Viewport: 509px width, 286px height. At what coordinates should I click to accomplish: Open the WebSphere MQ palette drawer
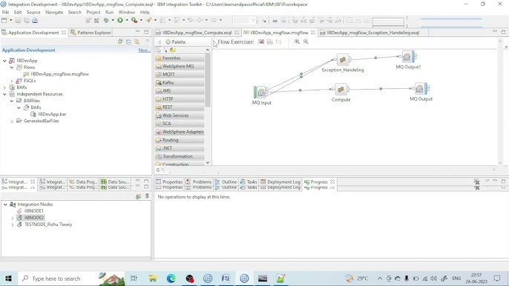tap(180, 66)
